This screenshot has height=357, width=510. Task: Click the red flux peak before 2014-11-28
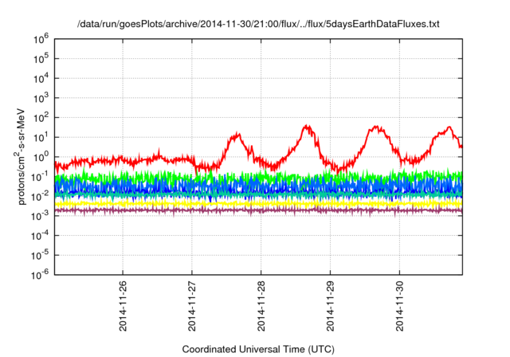click(x=236, y=136)
